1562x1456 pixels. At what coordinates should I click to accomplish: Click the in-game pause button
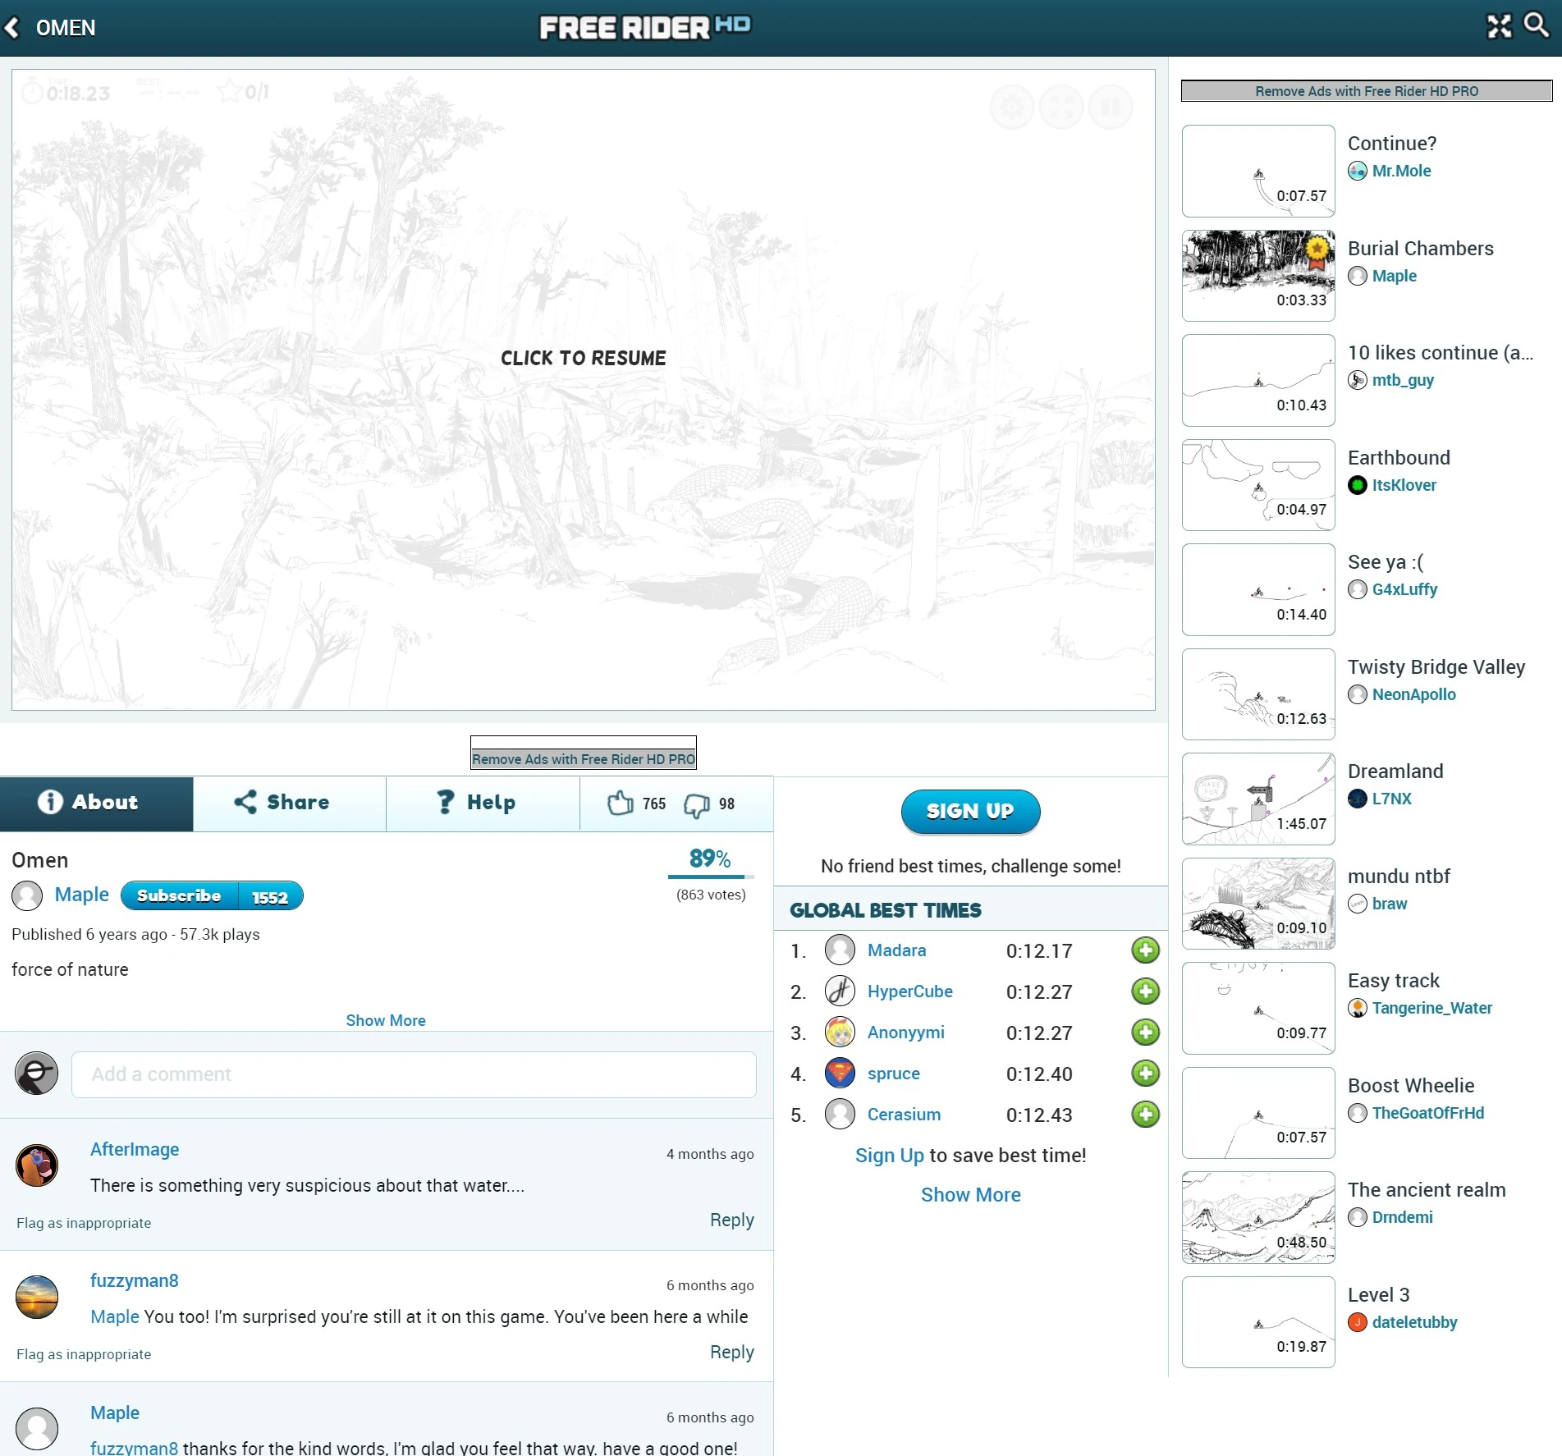coord(1111,108)
